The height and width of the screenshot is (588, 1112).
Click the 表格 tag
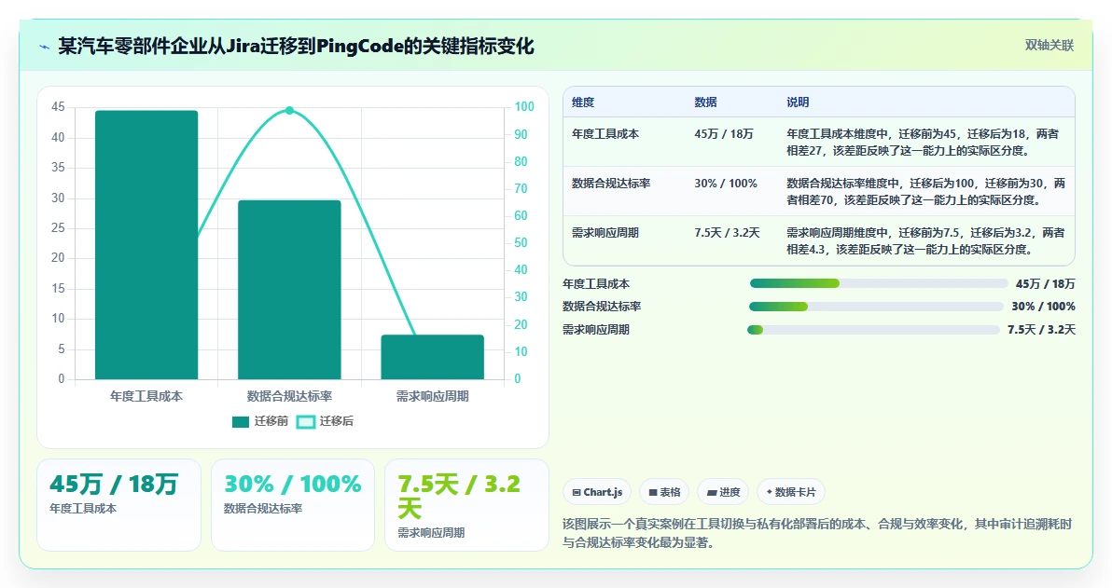coord(664,492)
